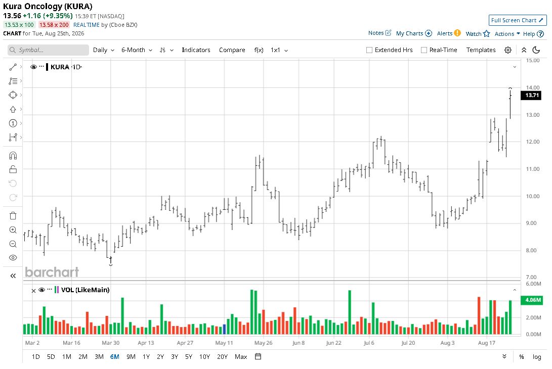The image size is (552, 369).
Task: Open KURA series more options dots
Action: point(41,66)
